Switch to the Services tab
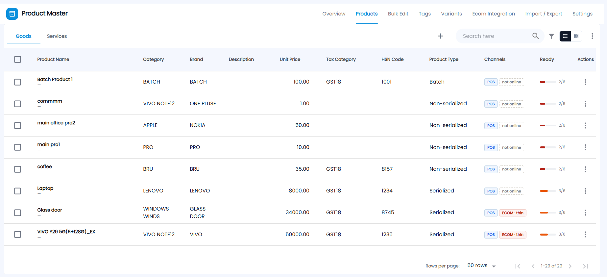The image size is (607, 277). [57, 36]
